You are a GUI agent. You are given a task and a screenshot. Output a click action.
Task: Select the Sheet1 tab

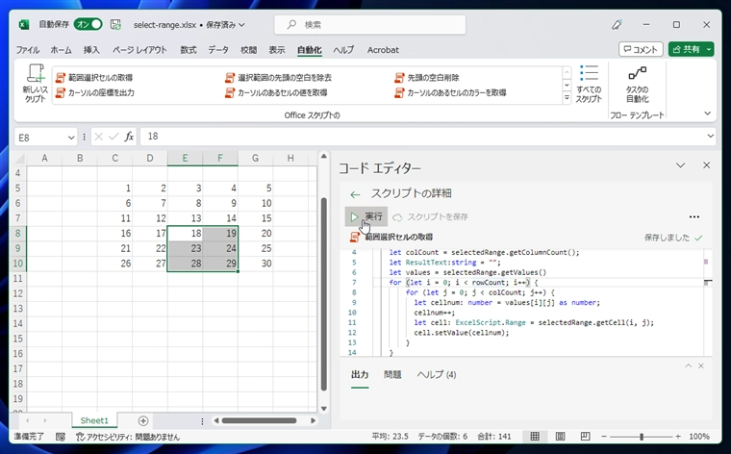coord(94,420)
